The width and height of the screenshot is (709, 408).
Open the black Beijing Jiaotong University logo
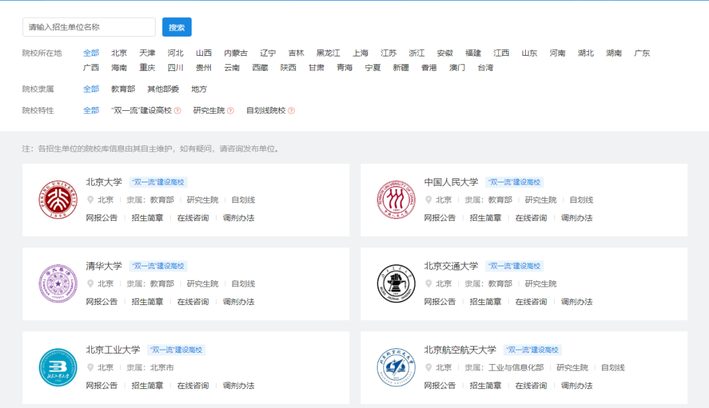coord(396,284)
